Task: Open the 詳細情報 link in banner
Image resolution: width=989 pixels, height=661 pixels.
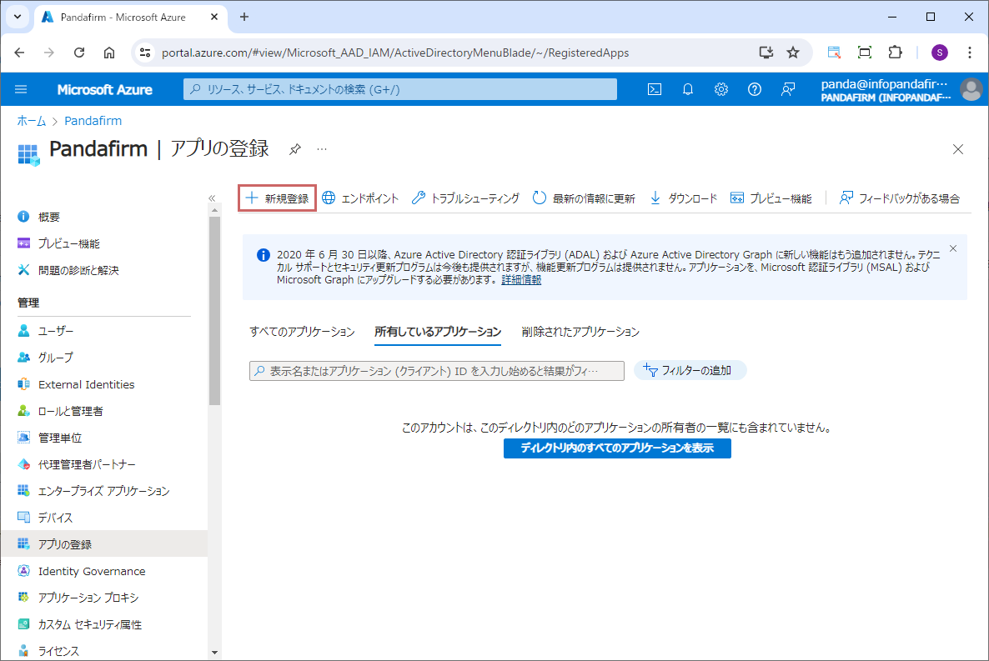Action: click(x=521, y=280)
